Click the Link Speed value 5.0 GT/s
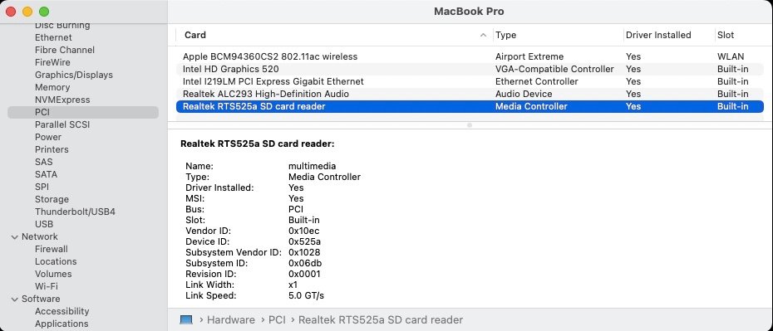 306,296
